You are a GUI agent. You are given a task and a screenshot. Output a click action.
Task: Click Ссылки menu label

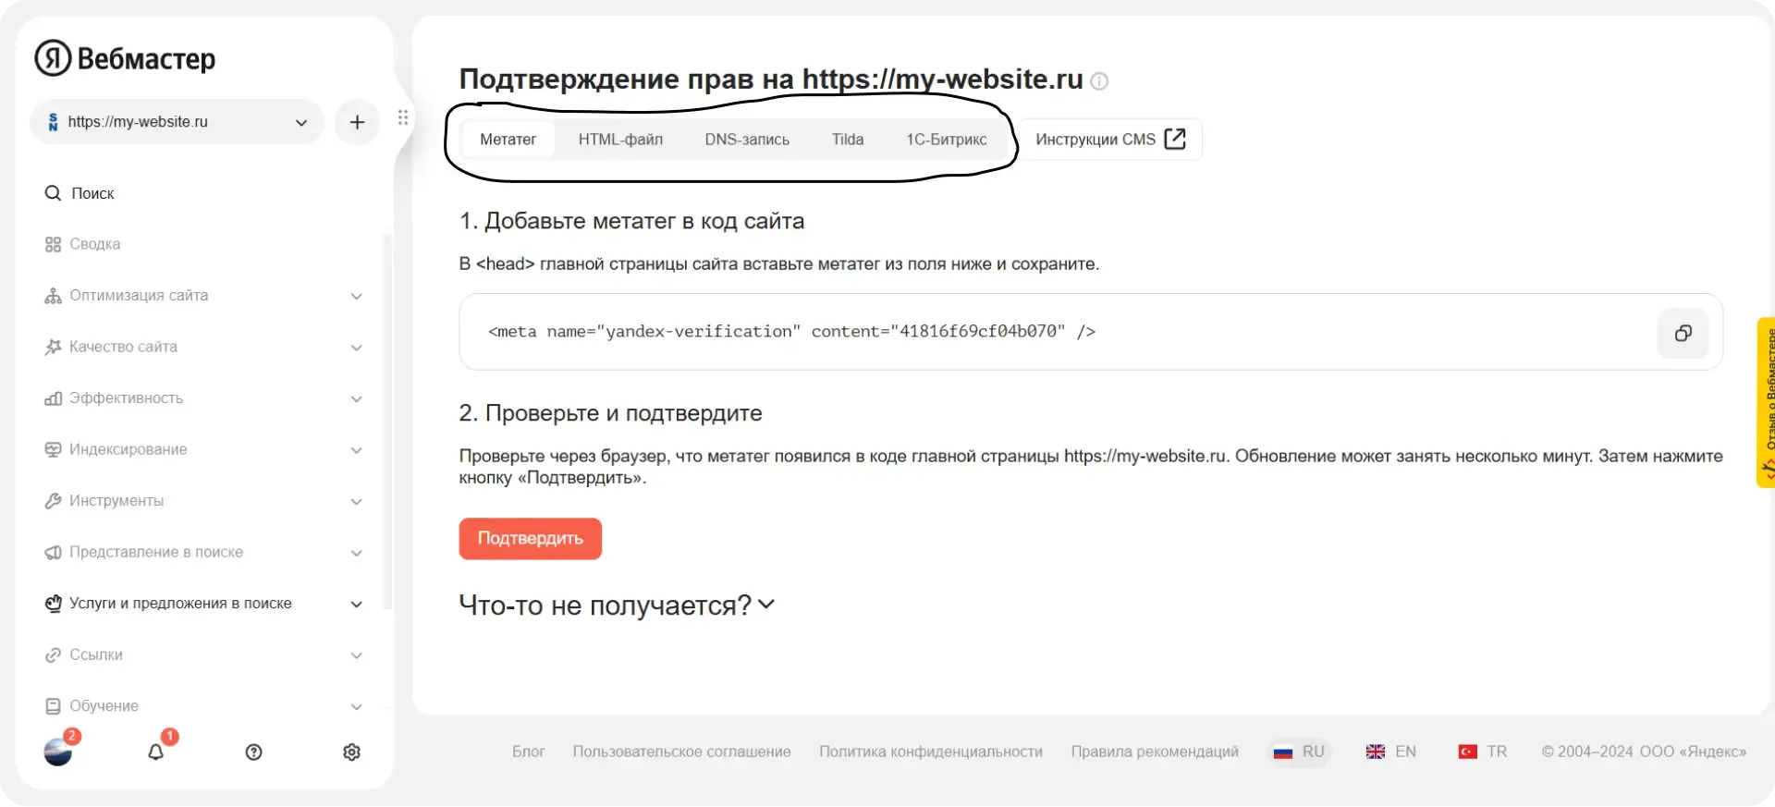coord(96,654)
